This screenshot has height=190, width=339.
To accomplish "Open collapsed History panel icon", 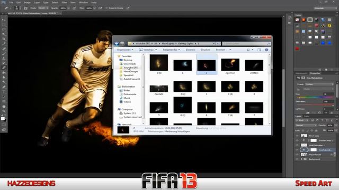I will 290,17.
